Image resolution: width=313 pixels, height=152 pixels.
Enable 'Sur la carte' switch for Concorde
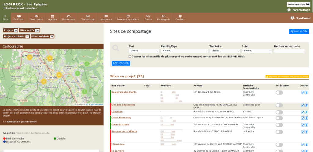pyautogui.click(x=279, y=112)
